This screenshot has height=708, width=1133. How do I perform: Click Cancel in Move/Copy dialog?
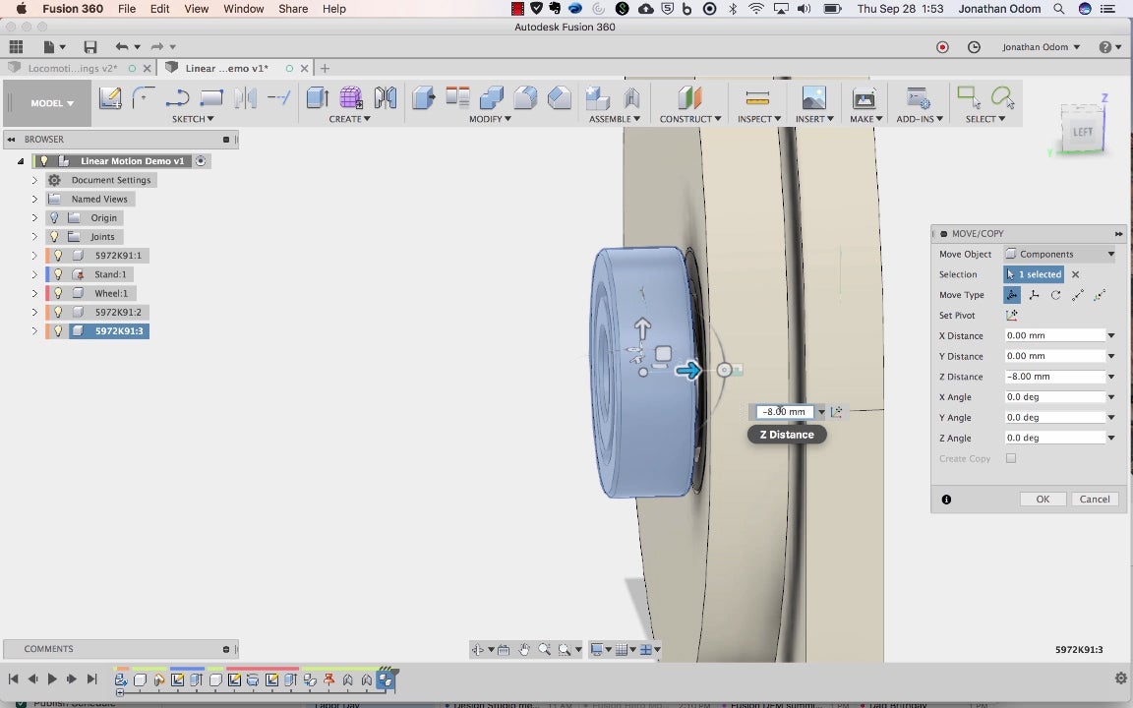(1095, 500)
